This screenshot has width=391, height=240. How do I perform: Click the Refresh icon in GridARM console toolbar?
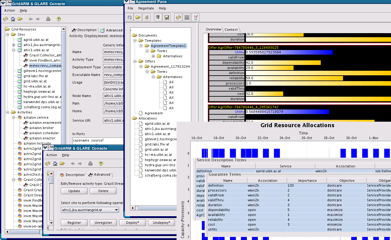pyautogui.click(x=5, y=19)
